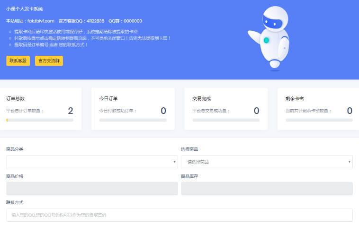Click the site address fakt.bivf.com
Viewport: 359px width, 235px height.
tap(41, 21)
